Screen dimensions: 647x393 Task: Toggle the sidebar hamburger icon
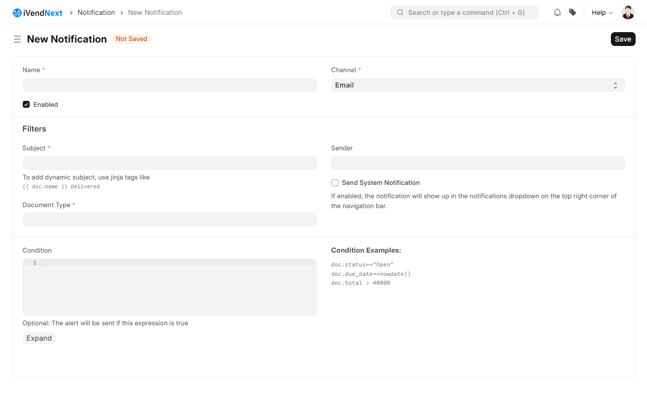pyautogui.click(x=17, y=39)
